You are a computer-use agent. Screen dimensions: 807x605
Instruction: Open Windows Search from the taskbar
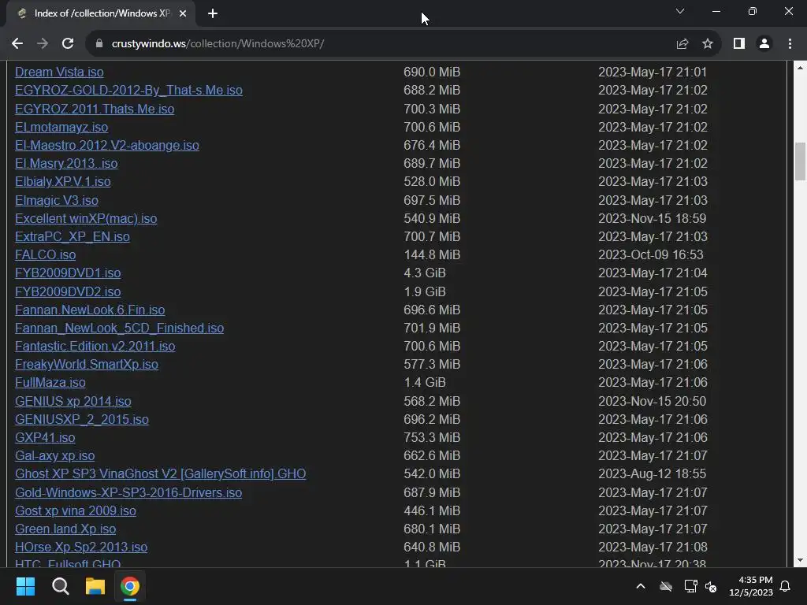(61, 586)
